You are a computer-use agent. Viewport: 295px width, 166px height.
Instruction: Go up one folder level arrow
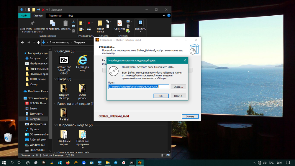[38, 42]
